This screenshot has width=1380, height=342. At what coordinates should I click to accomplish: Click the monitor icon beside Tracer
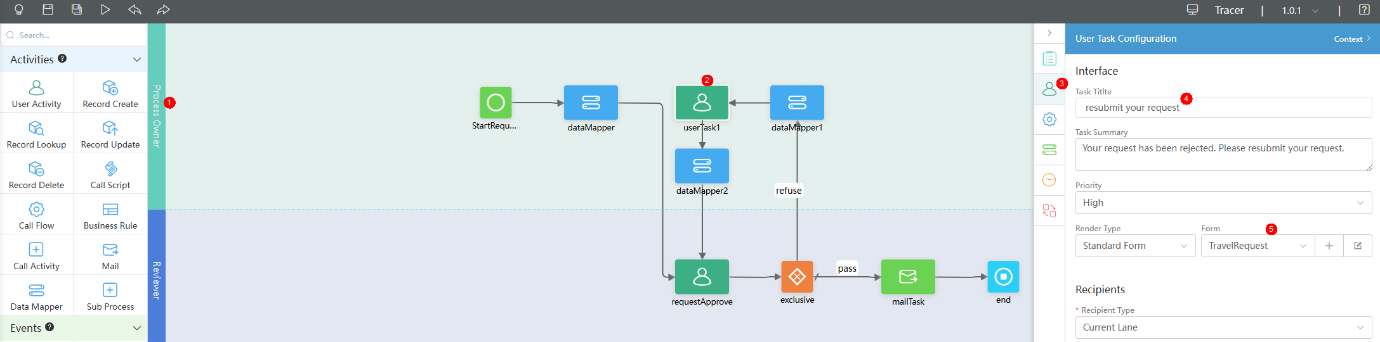(x=1192, y=9)
